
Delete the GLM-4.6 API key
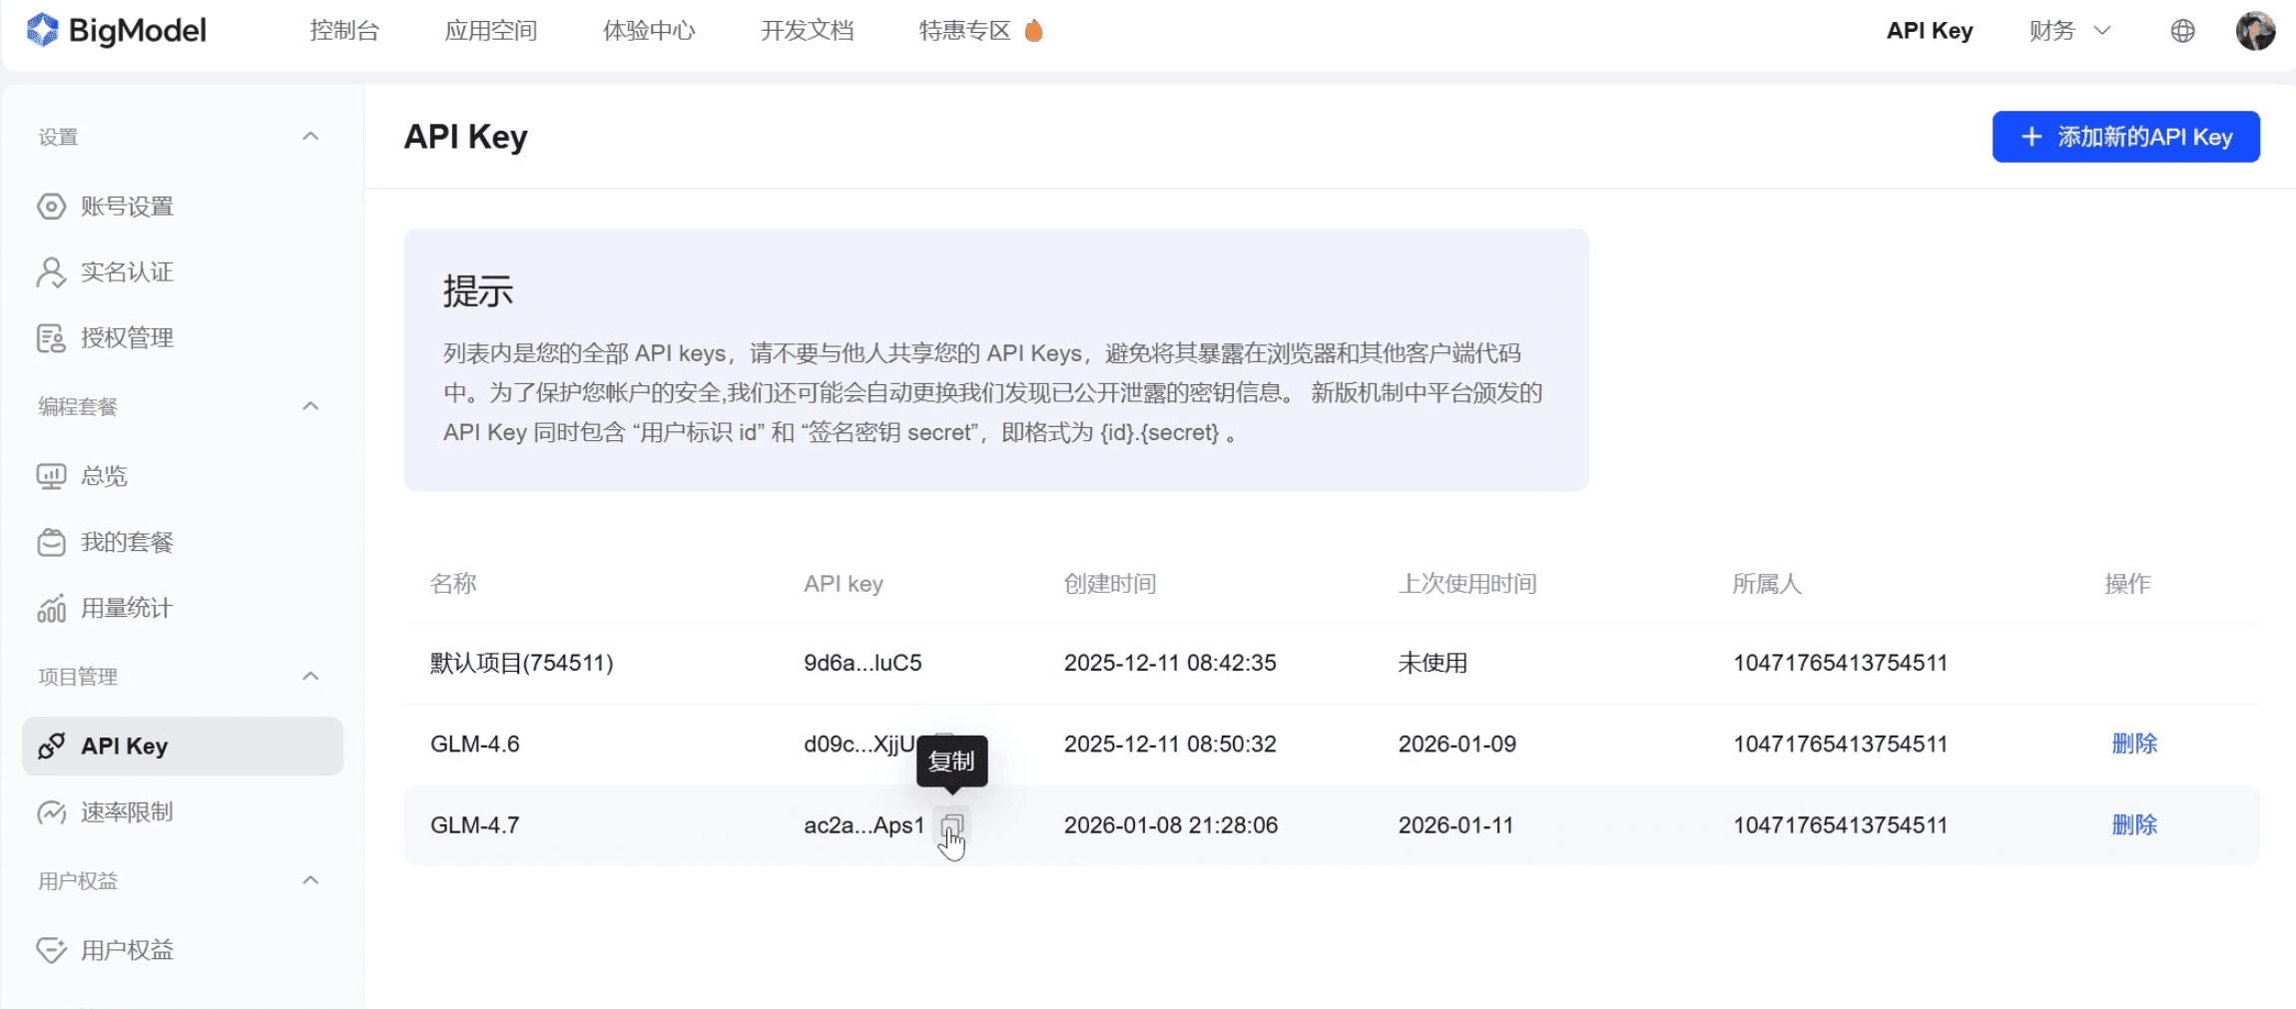[x=2133, y=744]
